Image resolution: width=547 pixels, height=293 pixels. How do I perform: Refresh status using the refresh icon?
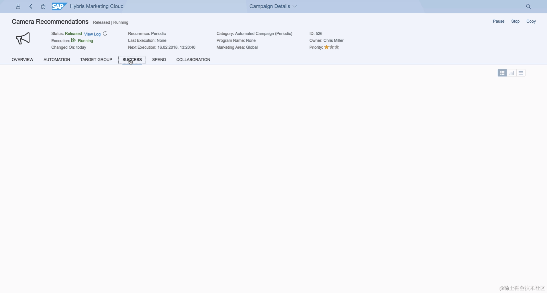[105, 33]
